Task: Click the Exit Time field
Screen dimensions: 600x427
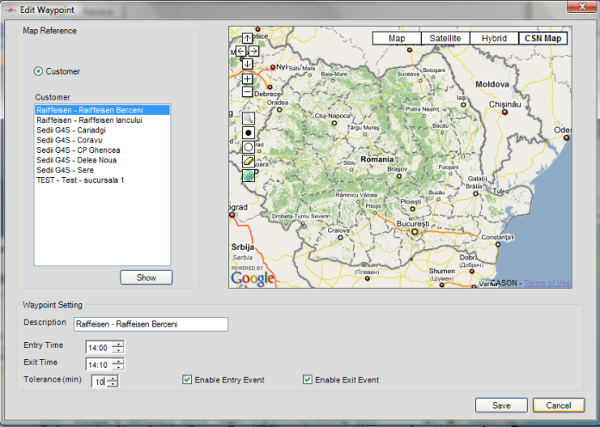Action: tap(99, 365)
